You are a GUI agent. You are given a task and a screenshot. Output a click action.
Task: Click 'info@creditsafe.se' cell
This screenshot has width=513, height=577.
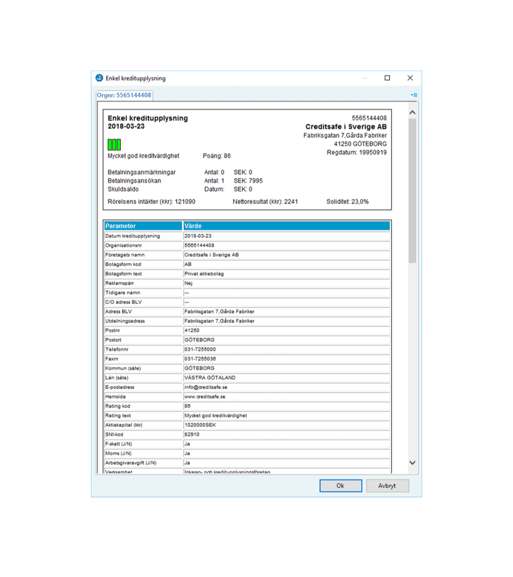point(286,387)
